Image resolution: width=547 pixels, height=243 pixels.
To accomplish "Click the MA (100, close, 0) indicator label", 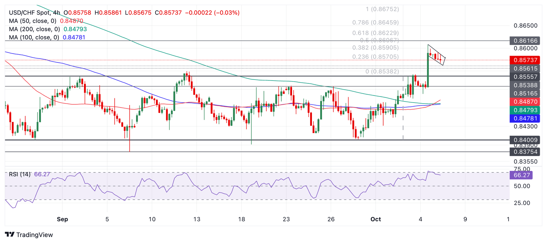I will (35, 37).
